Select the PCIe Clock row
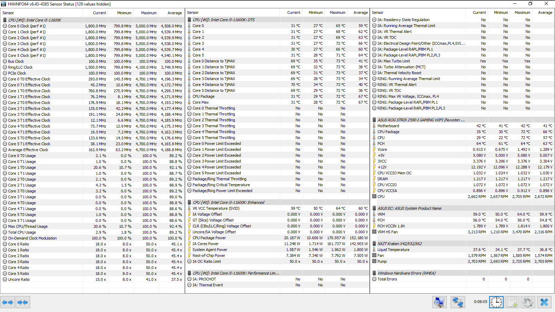Viewport: 555px width, 312px height. (92, 73)
